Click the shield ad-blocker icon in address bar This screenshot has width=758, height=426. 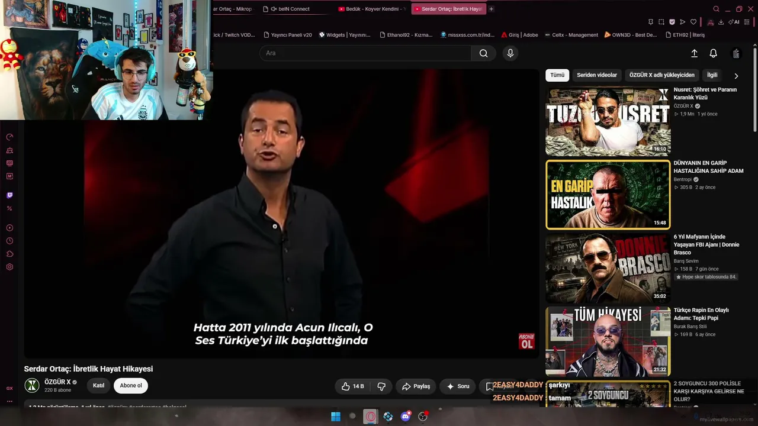point(672,22)
